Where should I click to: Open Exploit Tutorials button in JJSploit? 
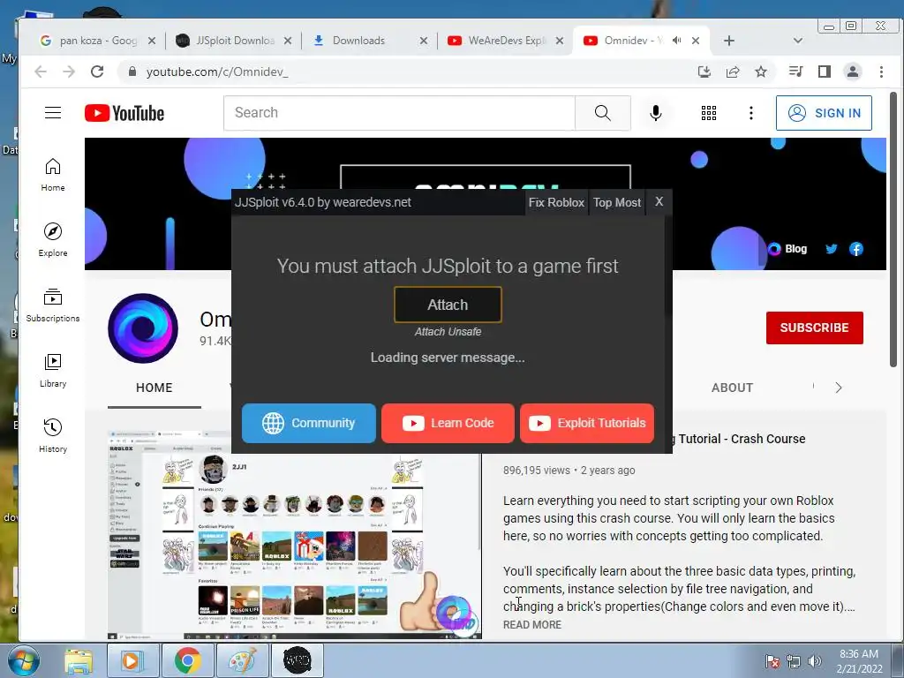pos(587,423)
